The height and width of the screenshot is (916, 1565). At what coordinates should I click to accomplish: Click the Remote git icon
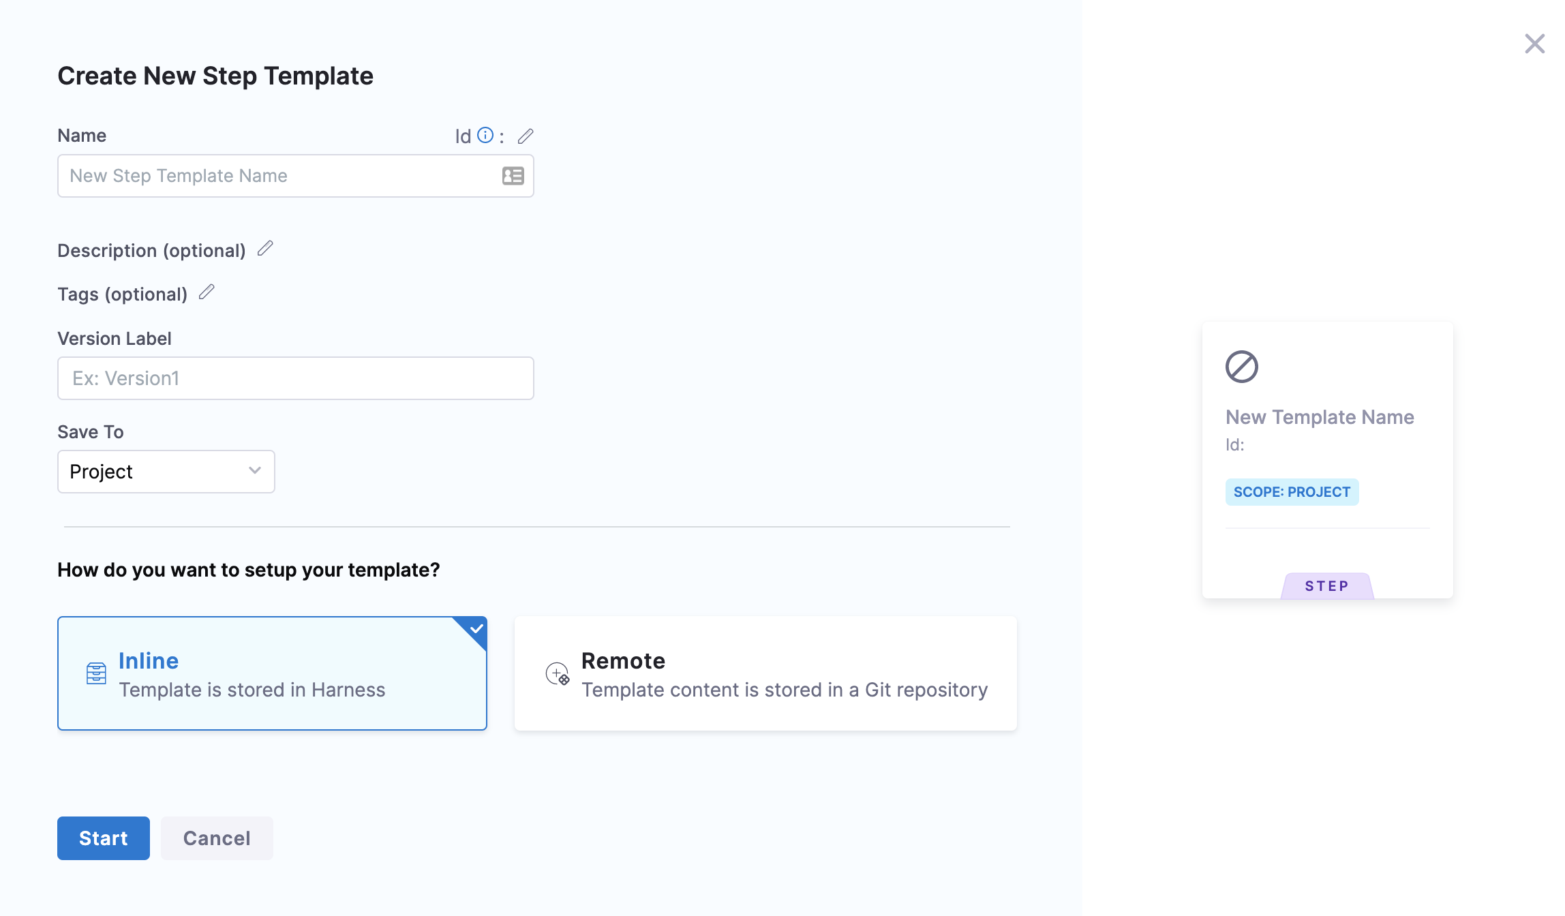click(x=558, y=673)
